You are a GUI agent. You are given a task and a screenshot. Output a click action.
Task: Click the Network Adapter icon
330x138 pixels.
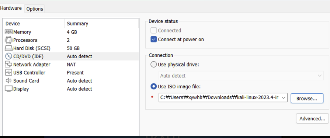coord(8,65)
